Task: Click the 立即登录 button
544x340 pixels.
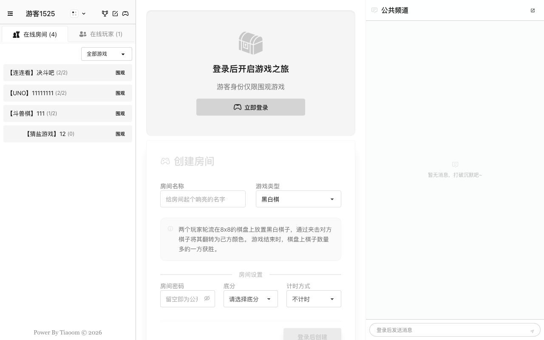Action: [x=251, y=107]
